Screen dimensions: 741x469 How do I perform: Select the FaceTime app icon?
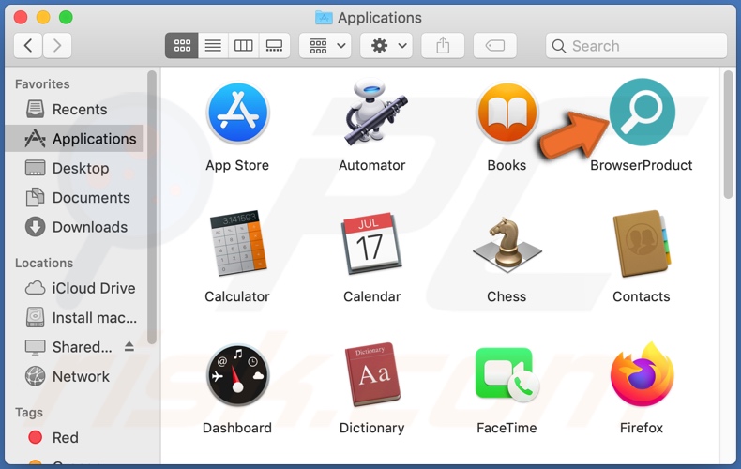[507, 375]
